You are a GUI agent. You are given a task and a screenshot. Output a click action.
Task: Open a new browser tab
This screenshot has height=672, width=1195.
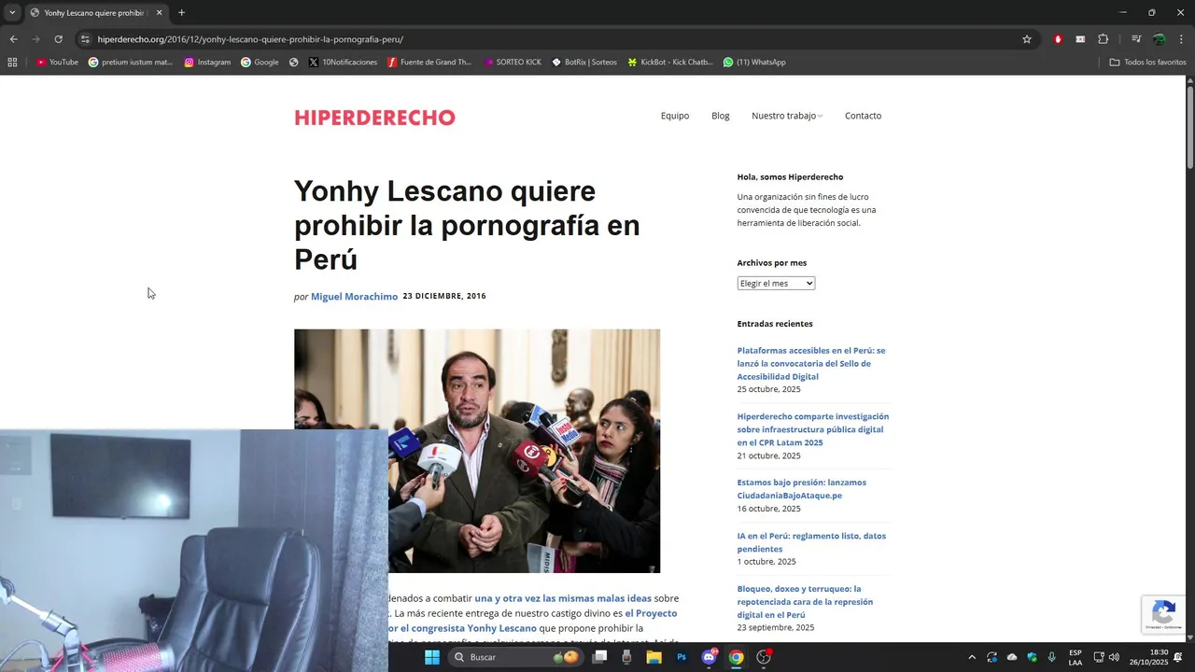[181, 13]
